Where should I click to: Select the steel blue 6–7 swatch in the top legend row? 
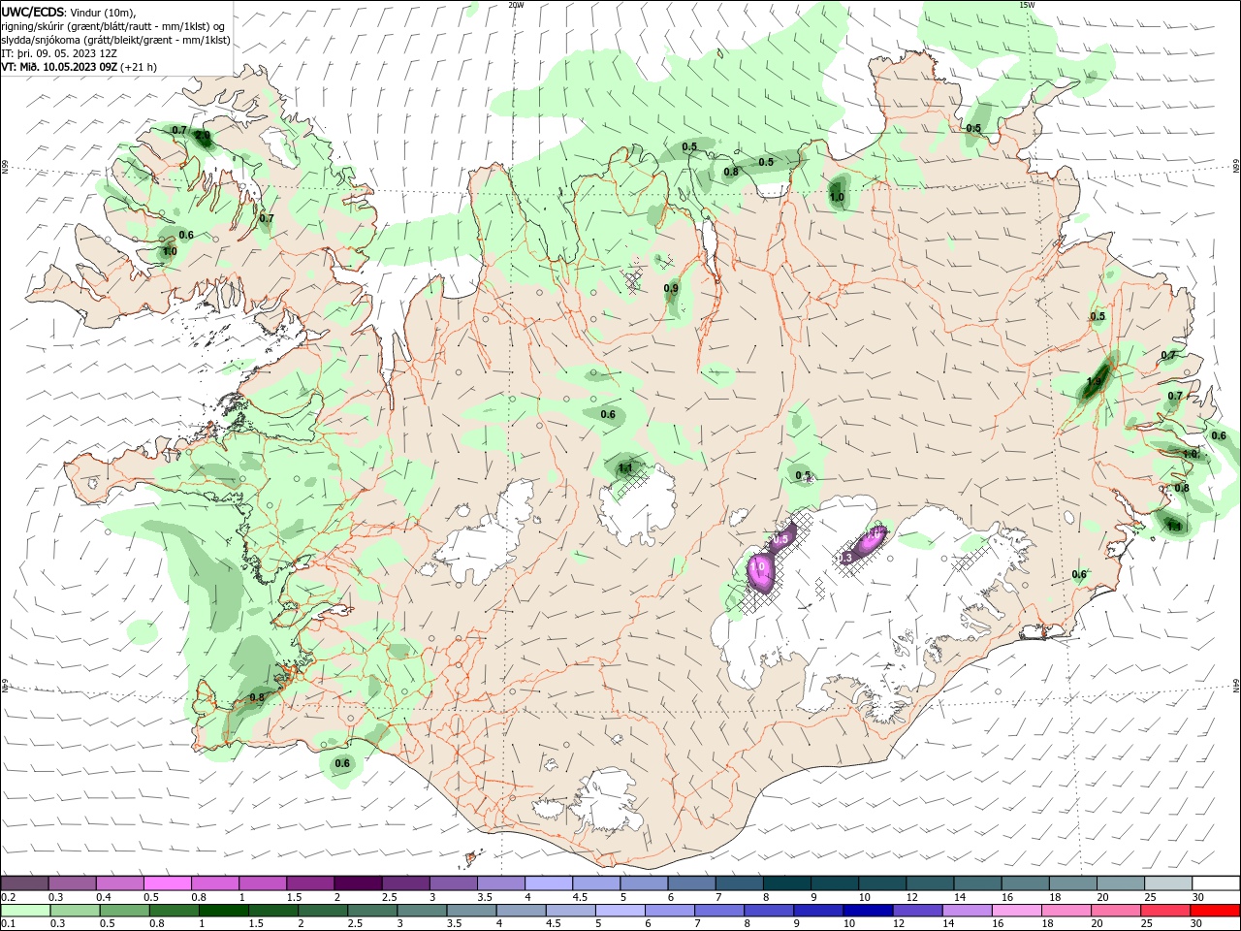coord(691,883)
